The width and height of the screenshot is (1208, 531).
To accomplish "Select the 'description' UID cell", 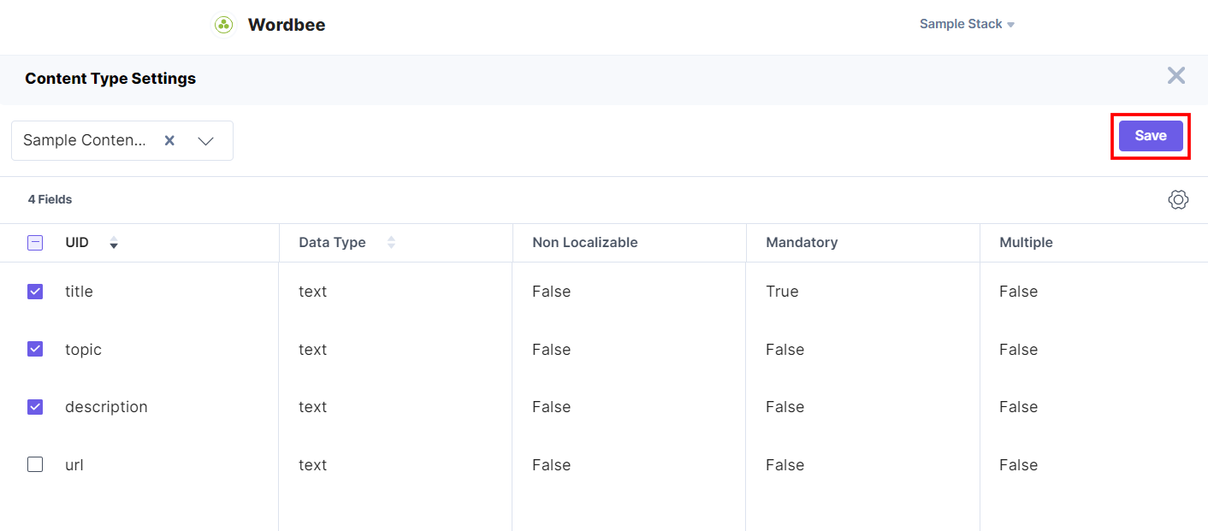I will pyautogui.click(x=106, y=407).
